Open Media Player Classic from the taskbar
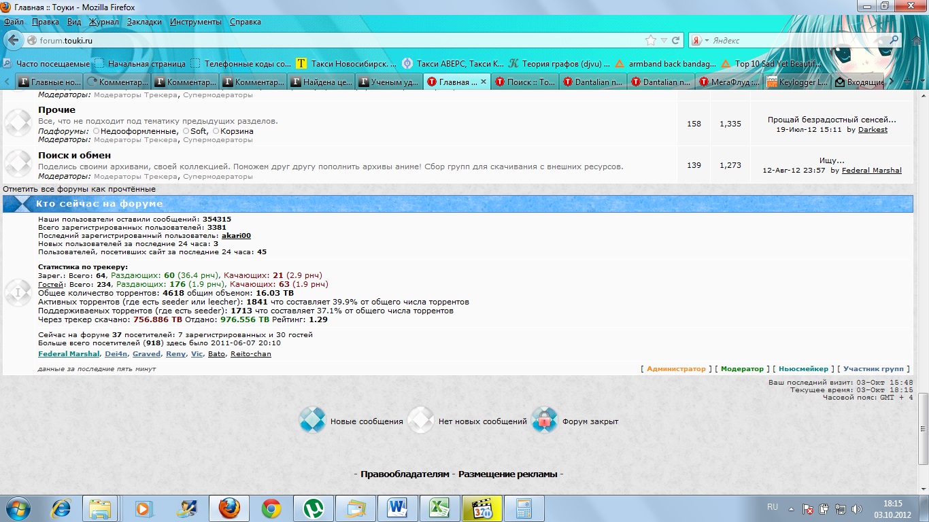 pyautogui.click(x=482, y=508)
